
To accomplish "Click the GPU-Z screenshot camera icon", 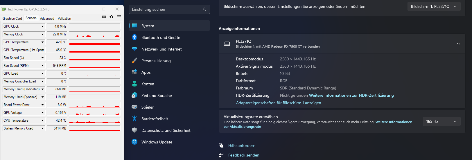I will point(104,17).
